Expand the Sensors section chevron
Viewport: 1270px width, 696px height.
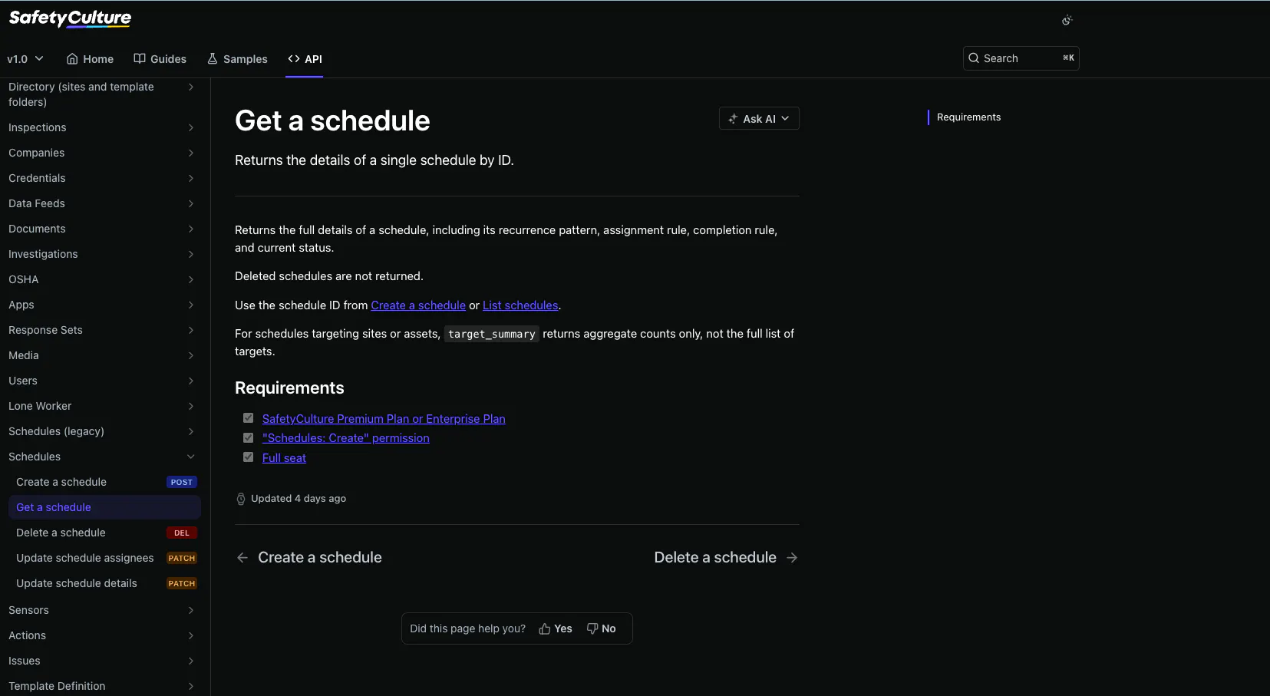191,610
